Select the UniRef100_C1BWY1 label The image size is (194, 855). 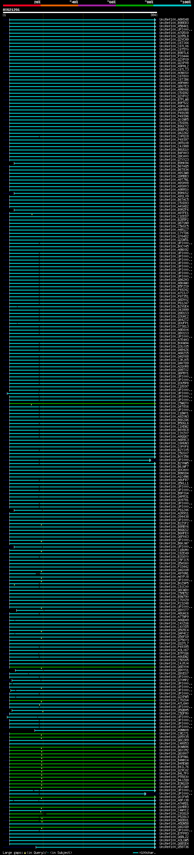[174, 413]
